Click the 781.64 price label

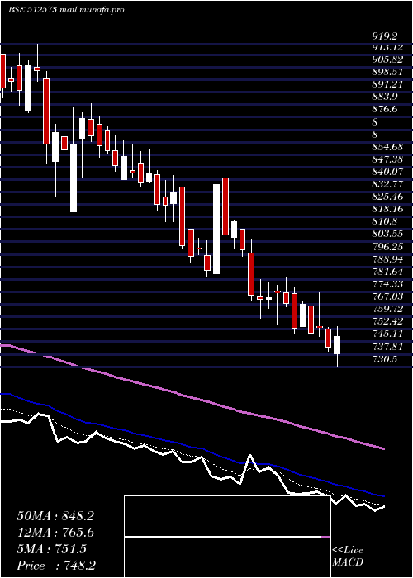tap(387, 272)
